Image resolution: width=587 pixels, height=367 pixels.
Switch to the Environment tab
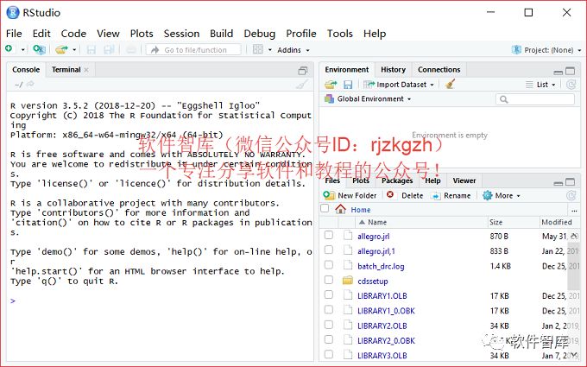pyautogui.click(x=347, y=70)
